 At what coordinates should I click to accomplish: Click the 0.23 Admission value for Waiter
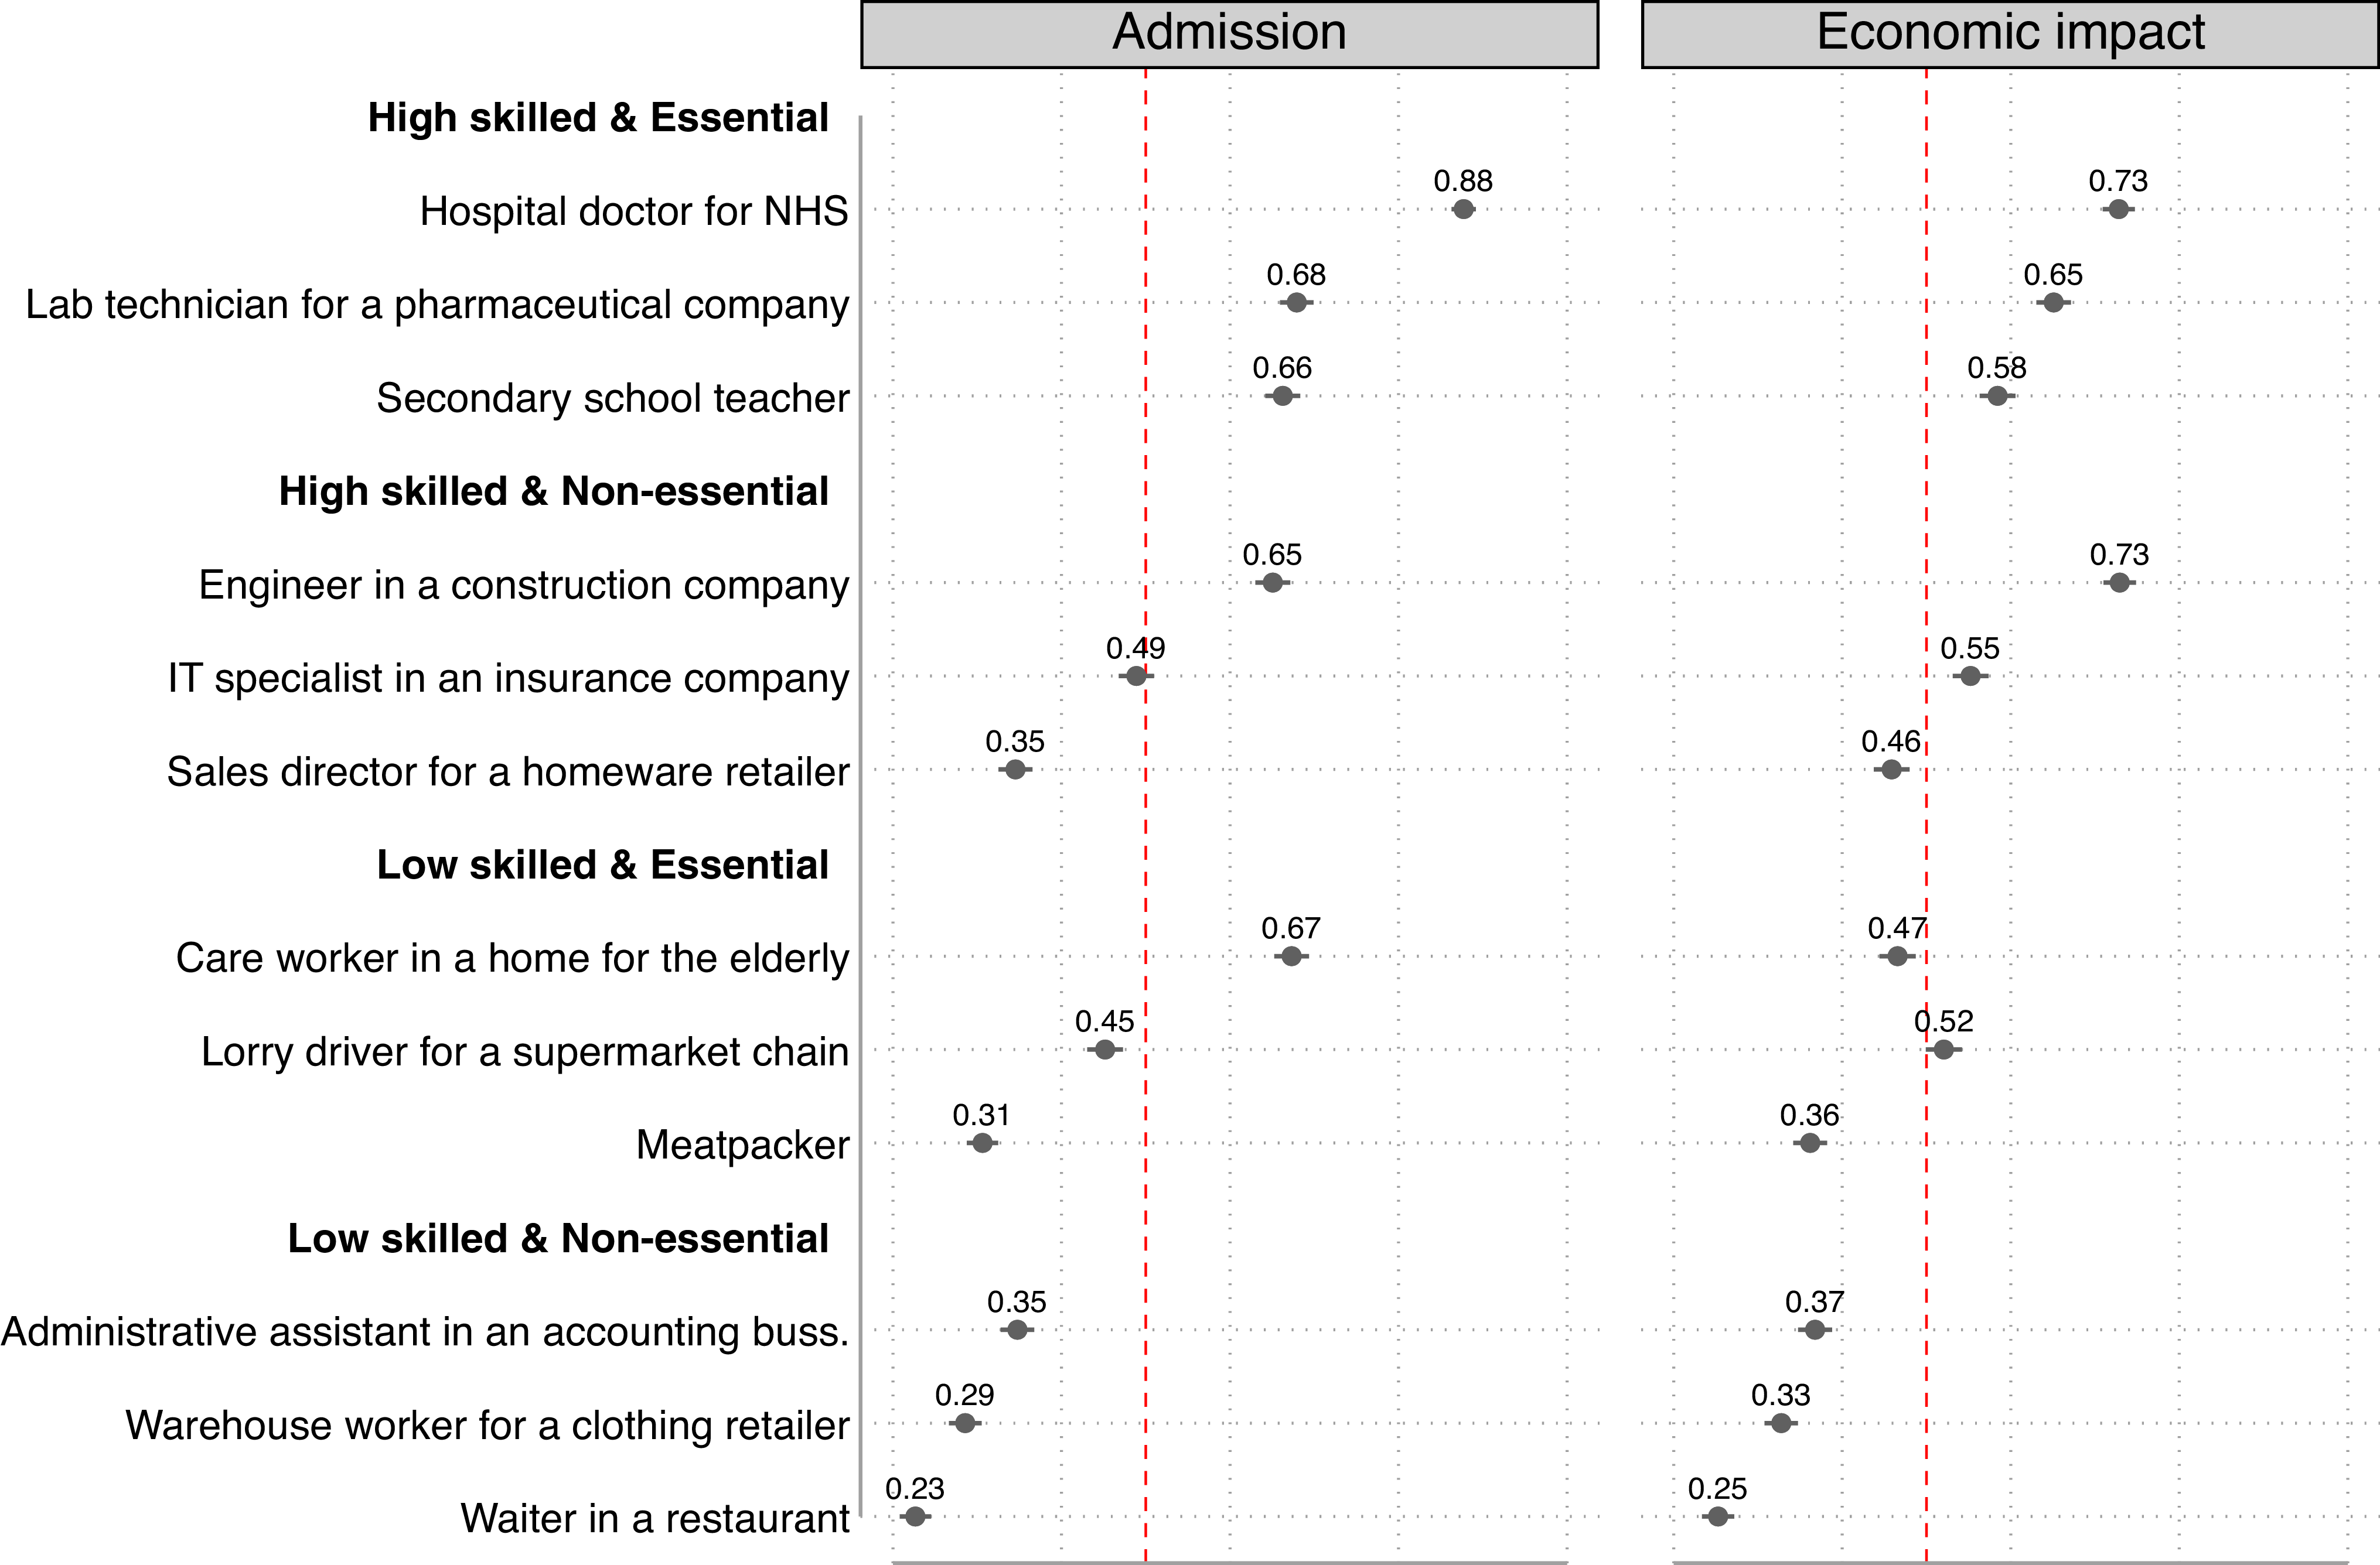[x=915, y=1489]
